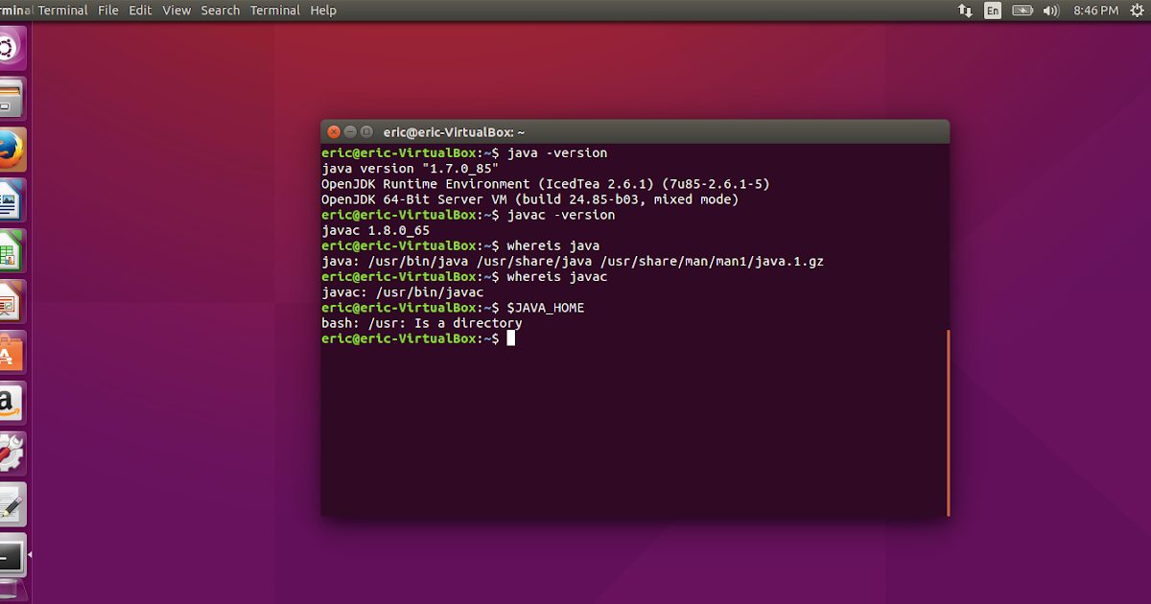Click the 'javac 1.8.0_65' output line
1151x604 pixels.
pyautogui.click(x=376, y=230)
